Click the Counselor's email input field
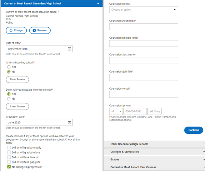Image resolution: width=205 pixels, height=171 pixels. [x=143, y=94]
